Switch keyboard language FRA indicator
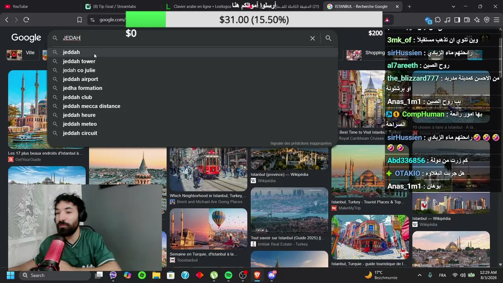The height and width of the screenshot is (283, 503). [x=442, y=275]
